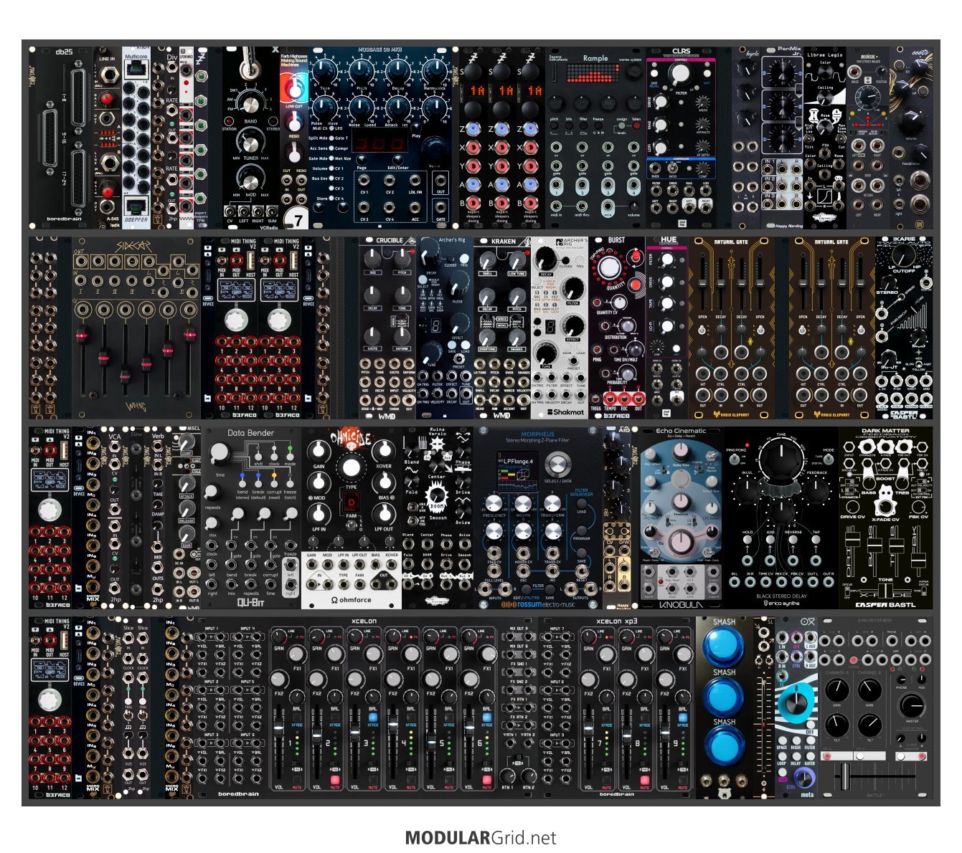Select the Multicore Doepfer module
Viewport: 962px width, 853px height.
click(x=136, y=138)
